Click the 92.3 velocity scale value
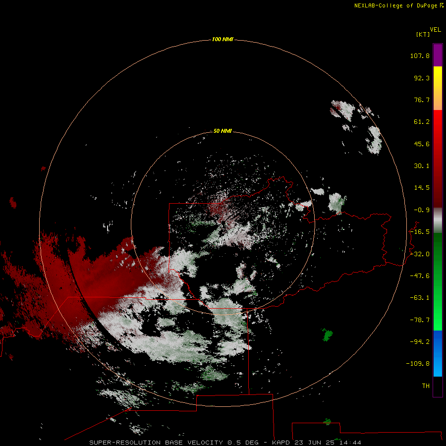The height and width of the screenshot is (446, 446). (422, 78)
